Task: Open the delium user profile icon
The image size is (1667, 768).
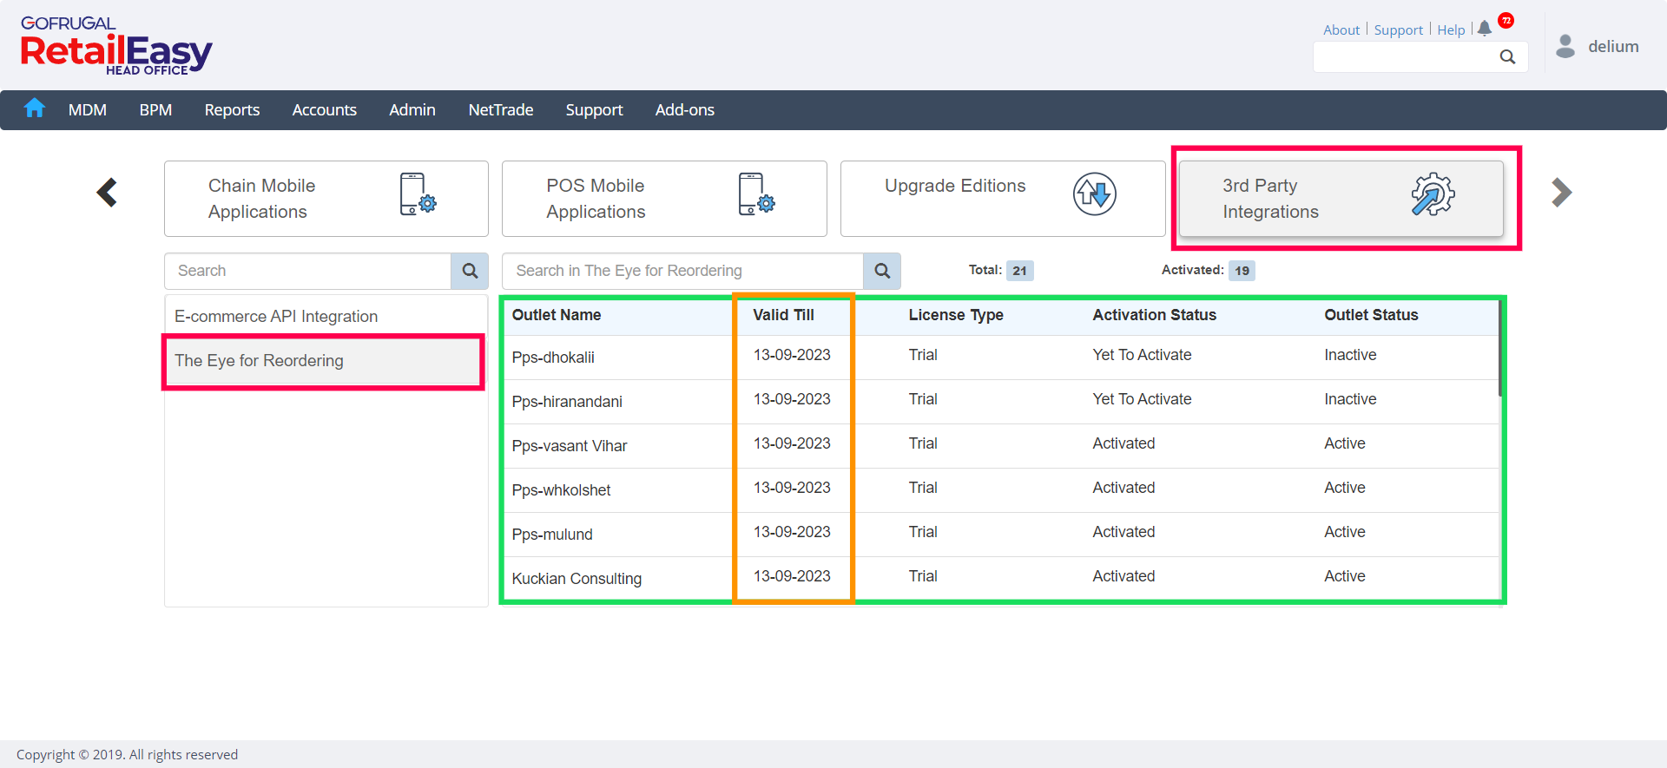Action: (x=1565, y=46)
